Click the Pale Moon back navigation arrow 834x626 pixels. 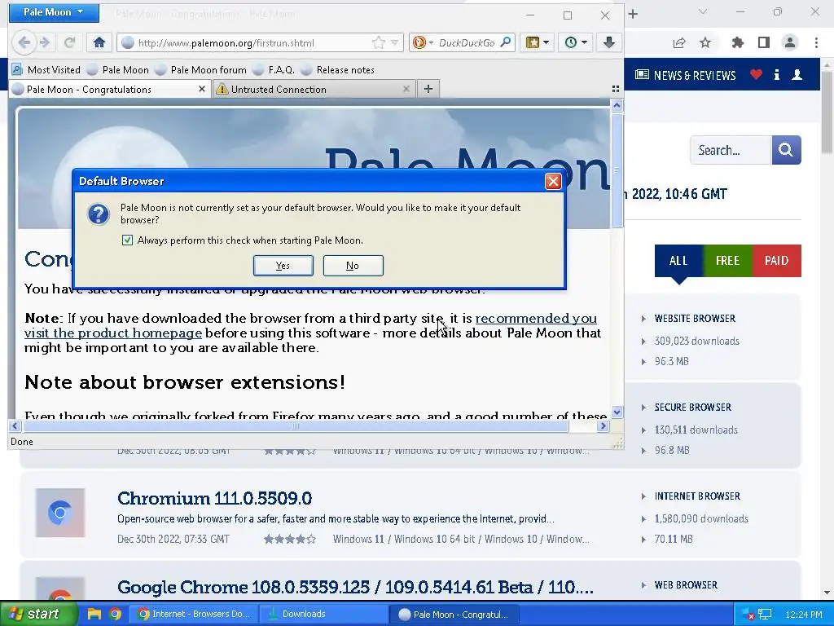coord(24,42)
